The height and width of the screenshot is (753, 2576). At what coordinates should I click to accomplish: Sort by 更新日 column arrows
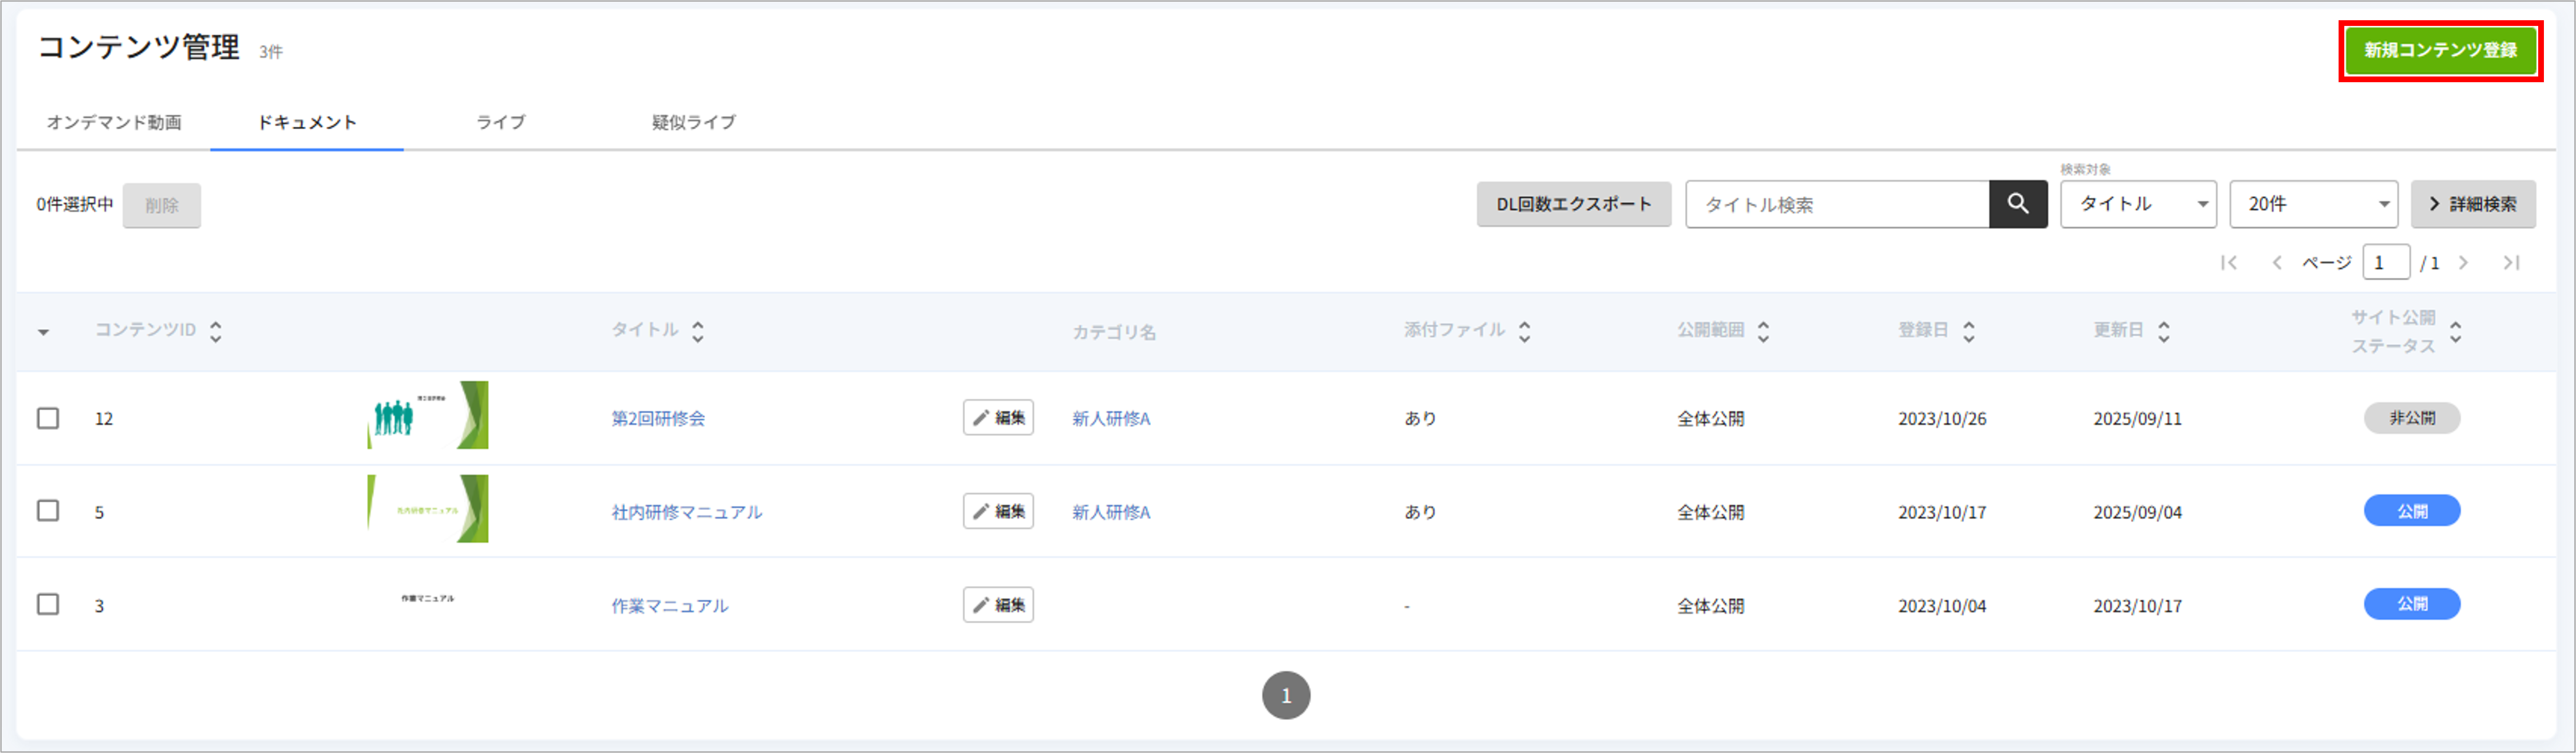(x=2163, y=331)
